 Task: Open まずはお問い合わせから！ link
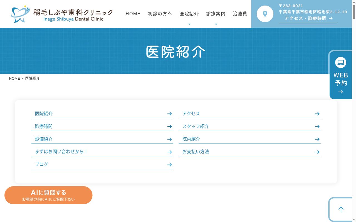coord(102,152)
